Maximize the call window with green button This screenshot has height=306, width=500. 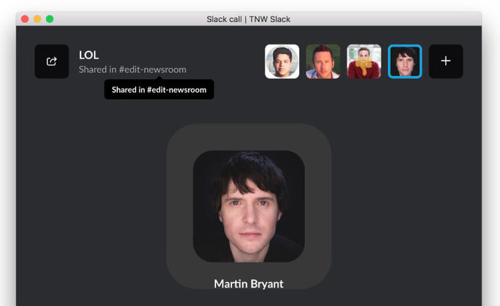[x=50, y=19]
